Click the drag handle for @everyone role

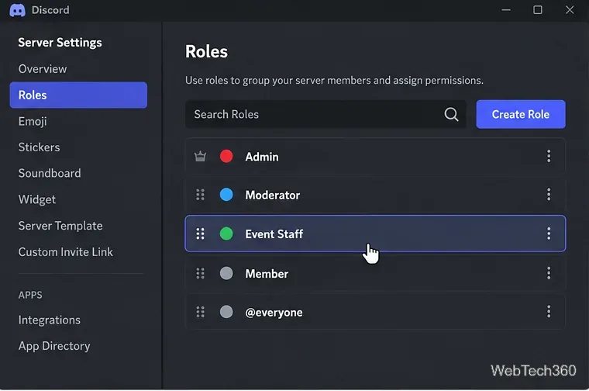click(200, 312)
